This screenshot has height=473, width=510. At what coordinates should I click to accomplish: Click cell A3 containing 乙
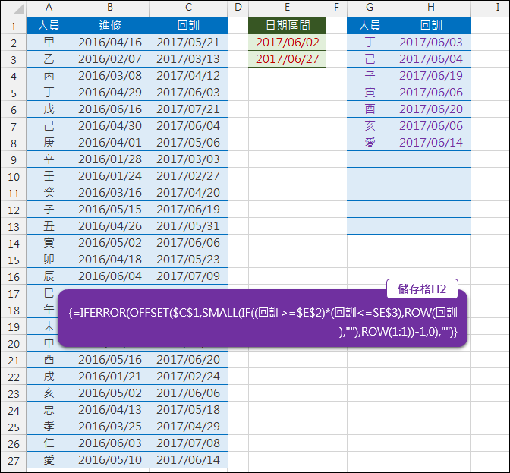[x=49, y=59]
